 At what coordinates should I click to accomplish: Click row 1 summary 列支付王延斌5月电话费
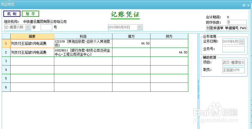coord(32,43)
